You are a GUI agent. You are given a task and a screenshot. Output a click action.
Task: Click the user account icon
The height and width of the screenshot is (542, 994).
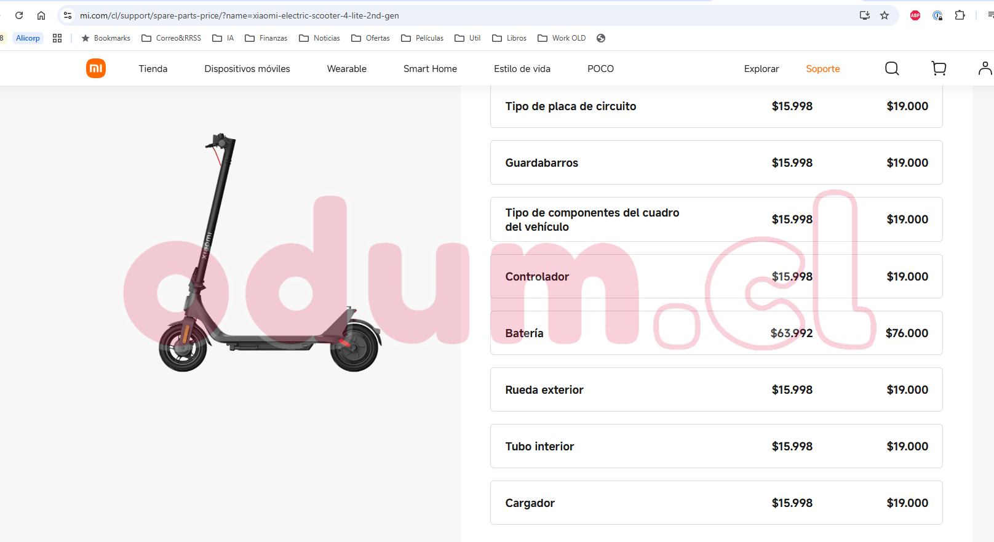point(985,68)
